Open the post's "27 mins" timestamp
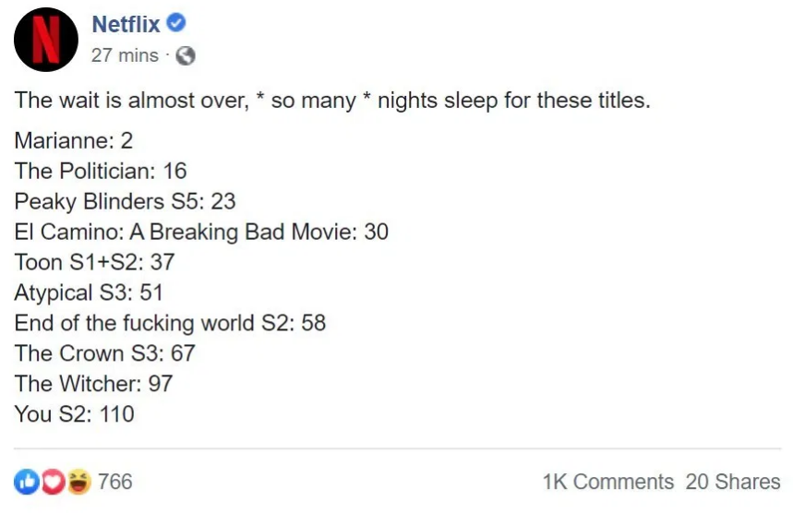 tap(125, 55)
